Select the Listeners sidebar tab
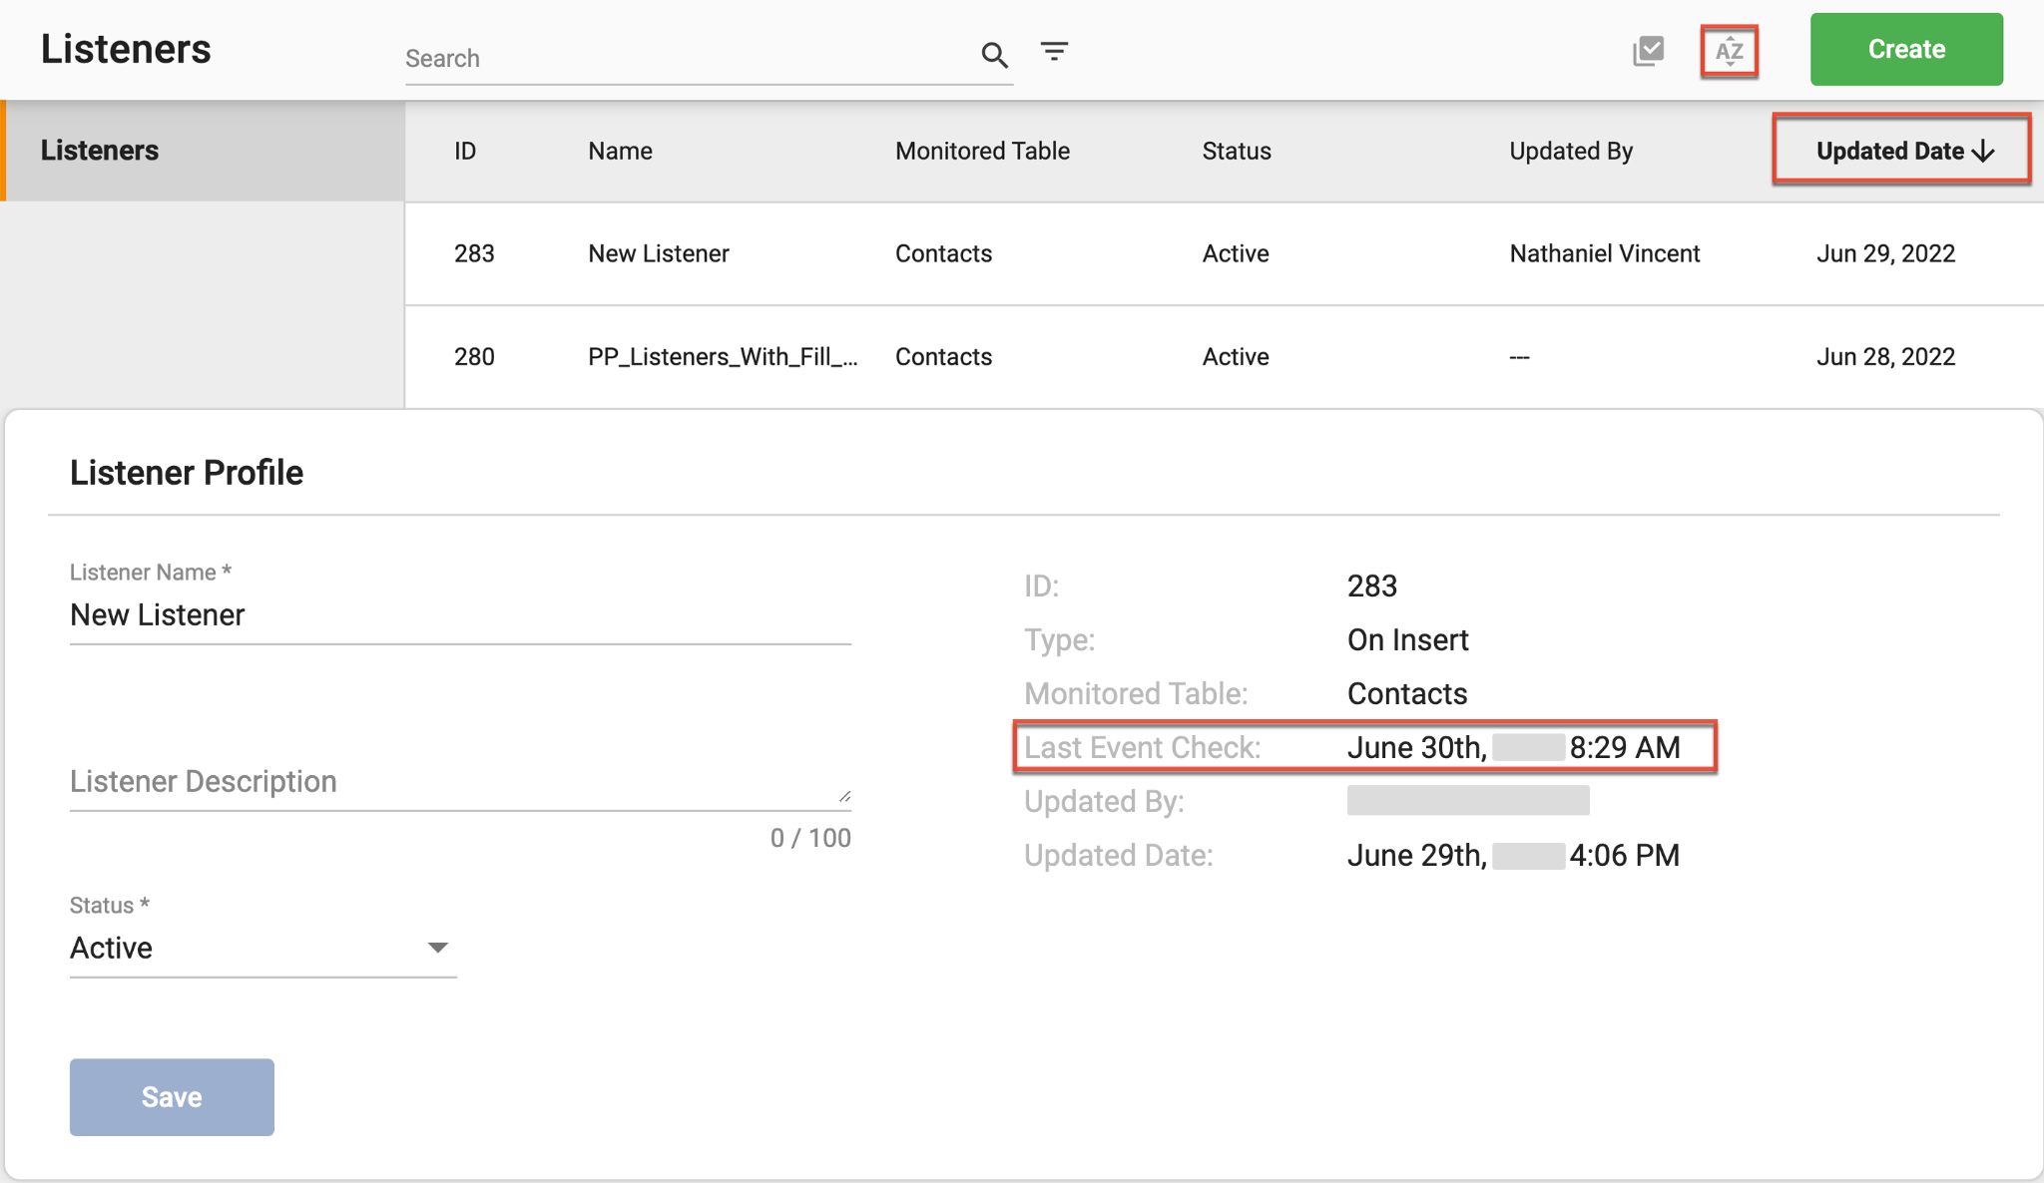The image size is (2044, 1183). [x=203, y=151]
